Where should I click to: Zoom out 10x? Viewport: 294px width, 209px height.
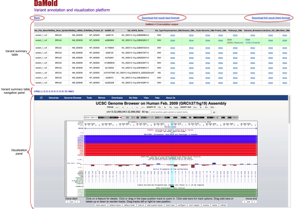(x=206, y=107)
